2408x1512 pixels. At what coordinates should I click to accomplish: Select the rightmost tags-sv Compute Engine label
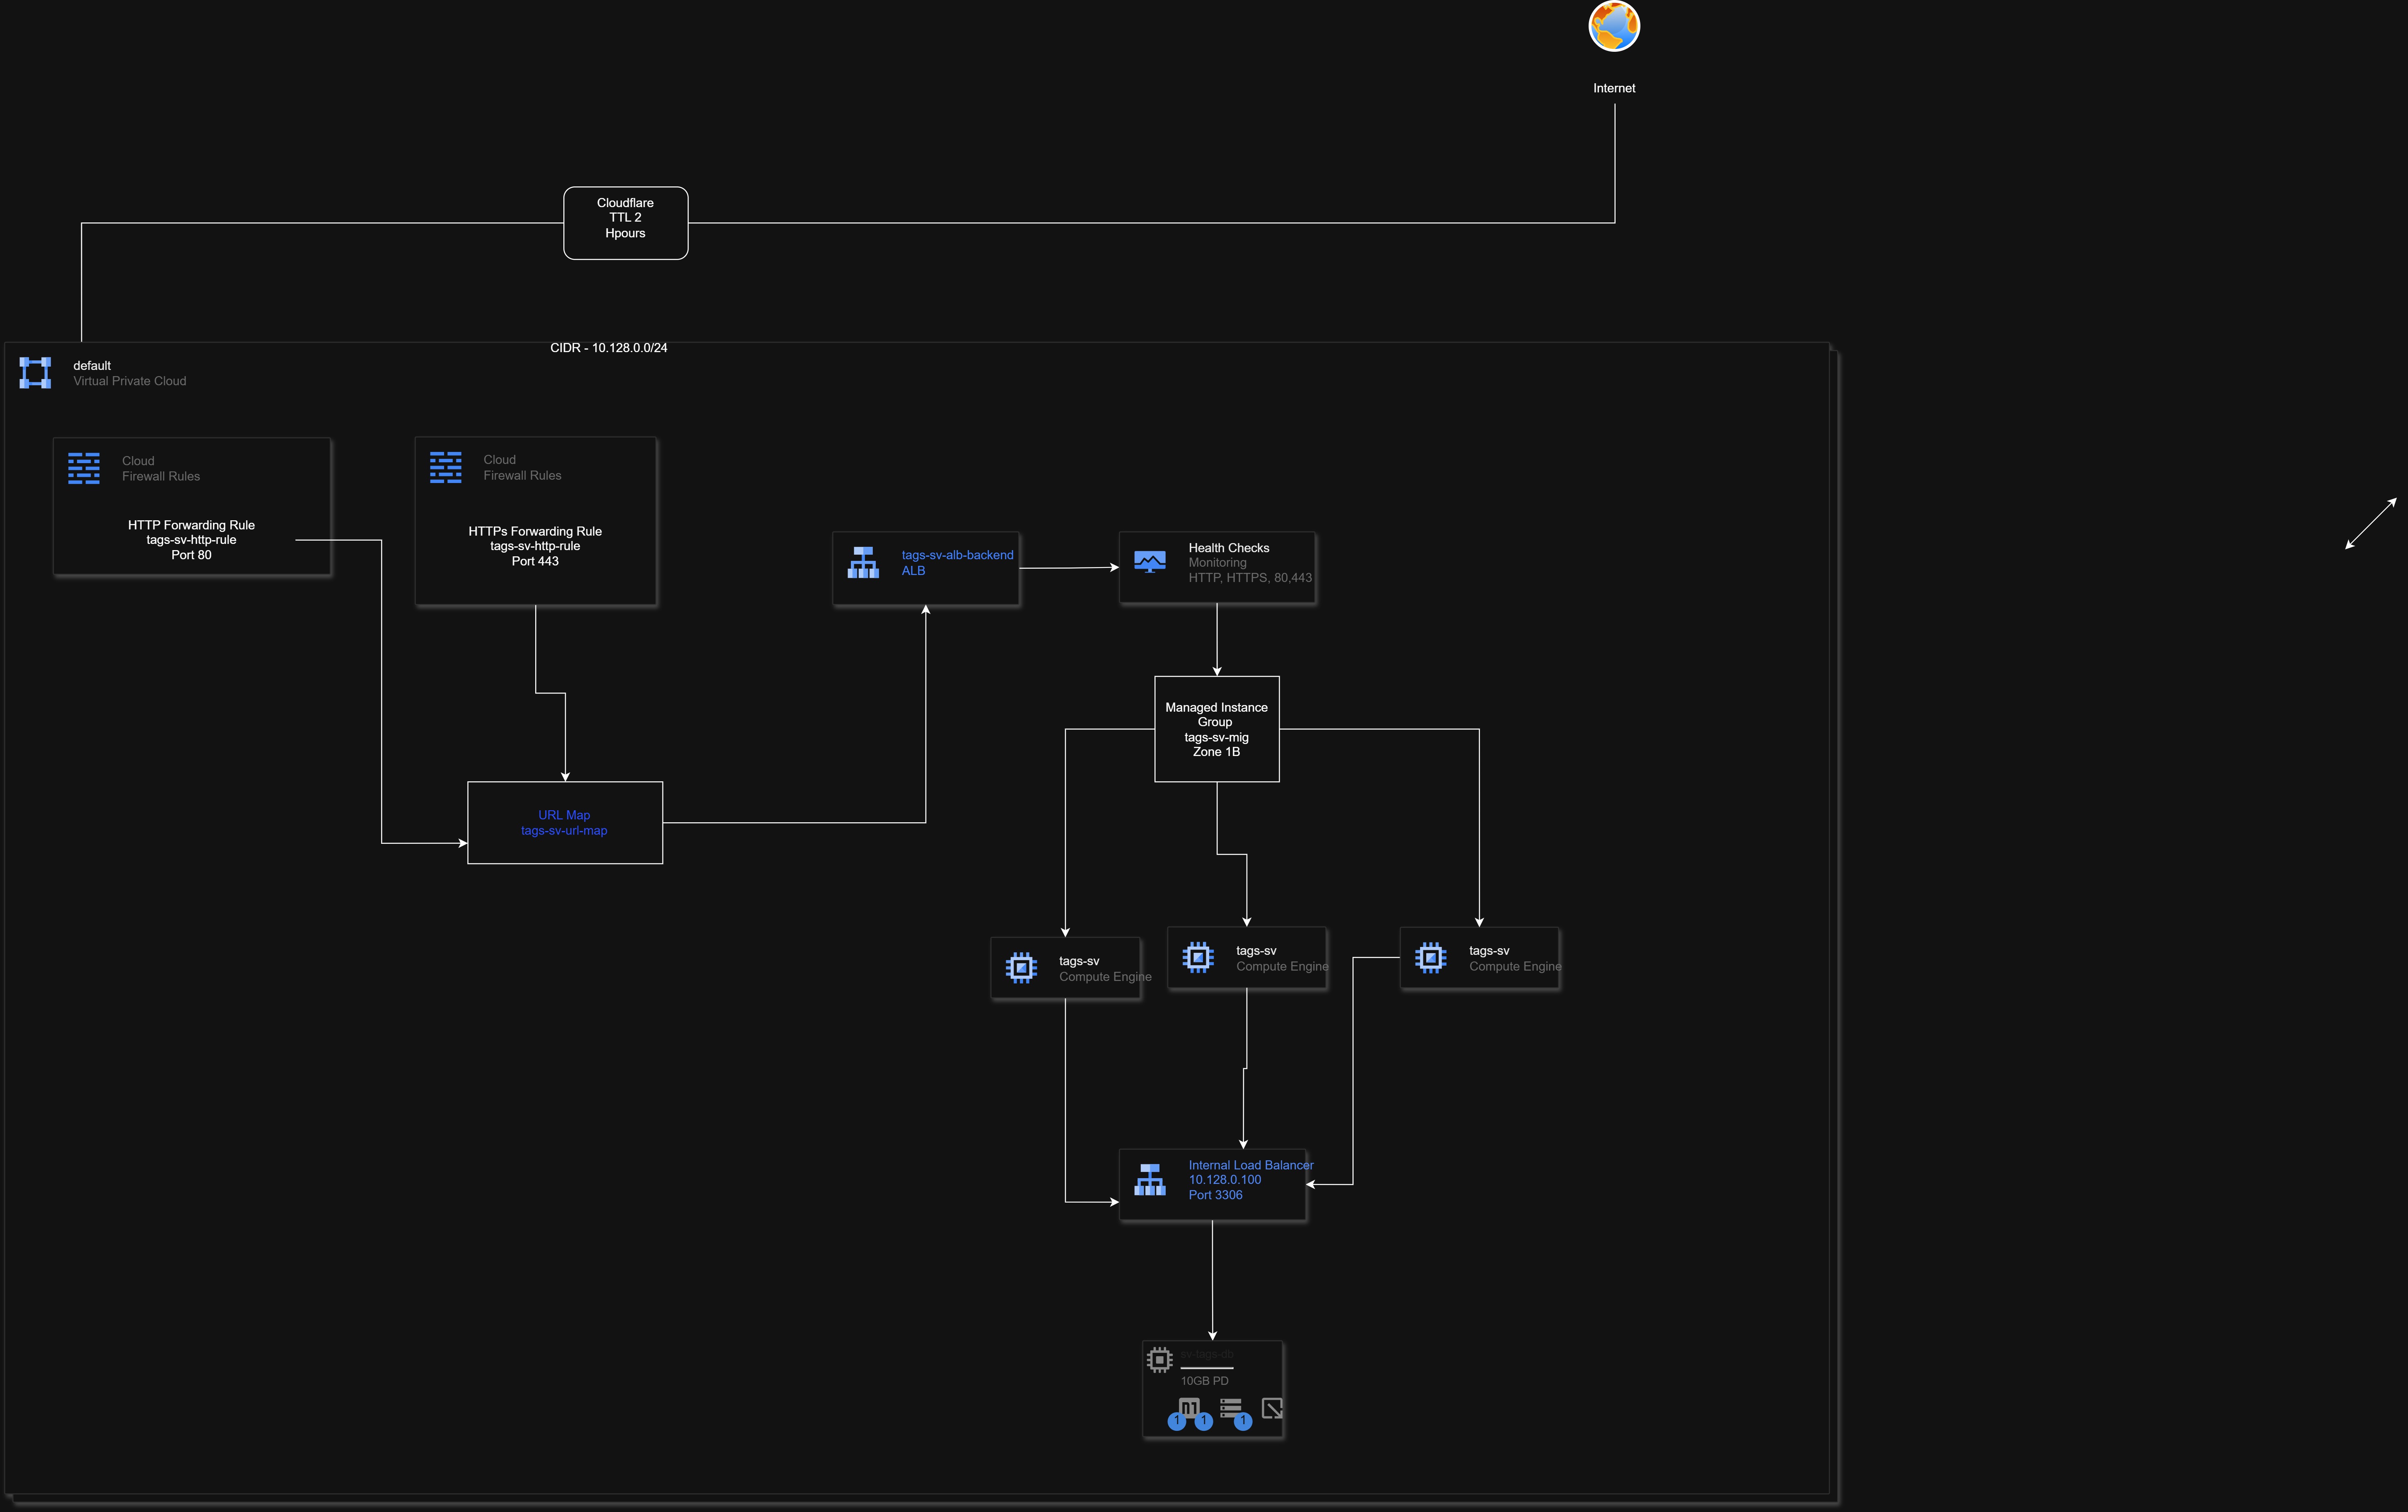(x=1515, y=959)
